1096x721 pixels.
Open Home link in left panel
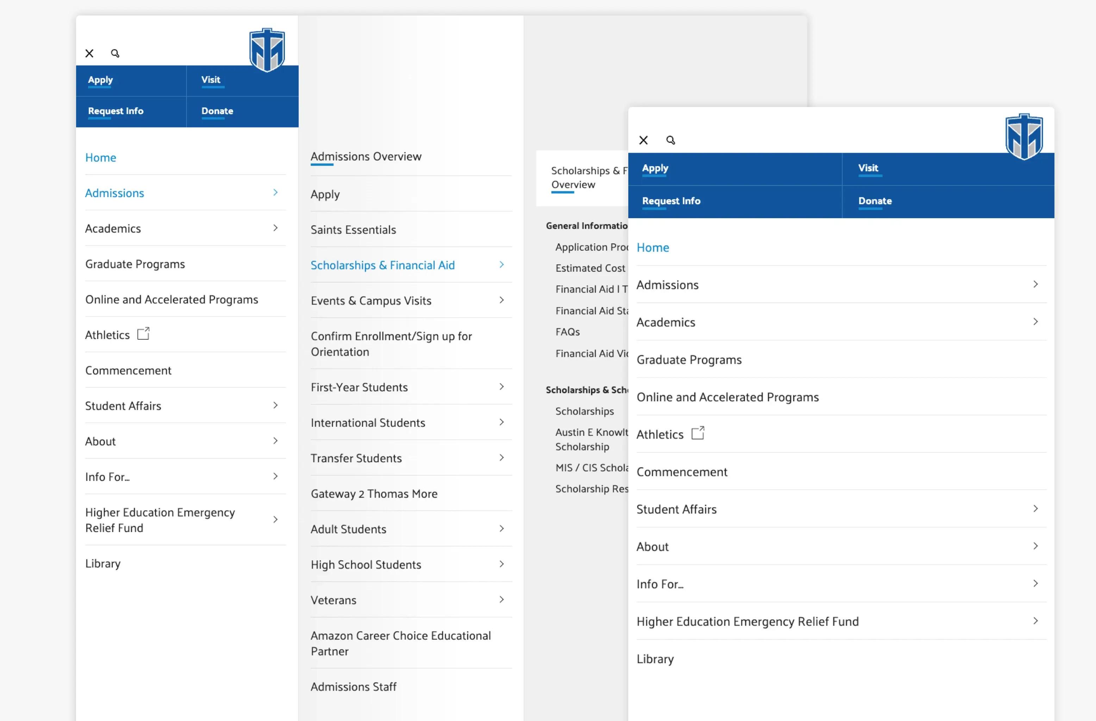click(x=101, y=157)
